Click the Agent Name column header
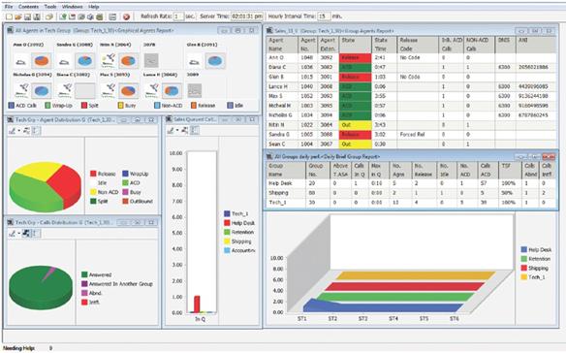 point(282,45)
